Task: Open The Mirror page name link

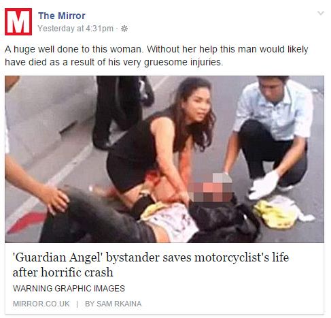Action: click(62, 16)
